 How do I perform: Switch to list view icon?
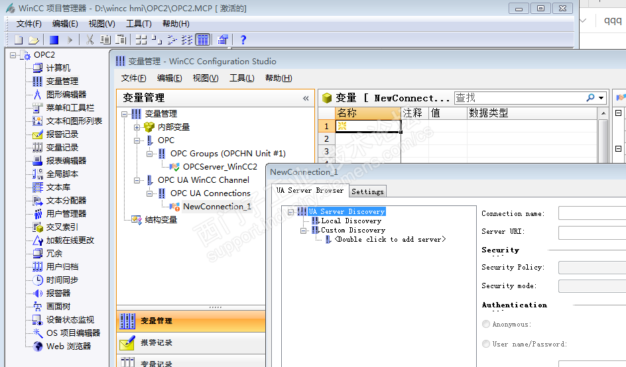[172, 40]
